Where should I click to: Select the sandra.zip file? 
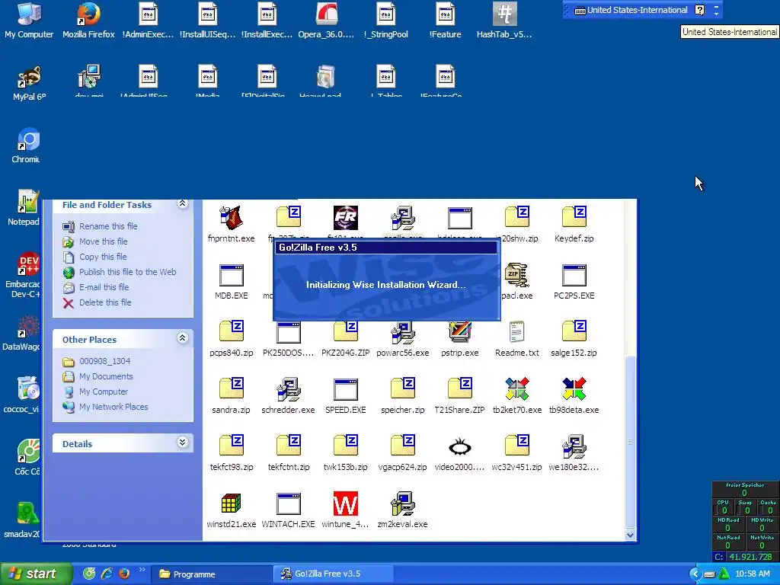pyautogui.click(x=232, y=389)
